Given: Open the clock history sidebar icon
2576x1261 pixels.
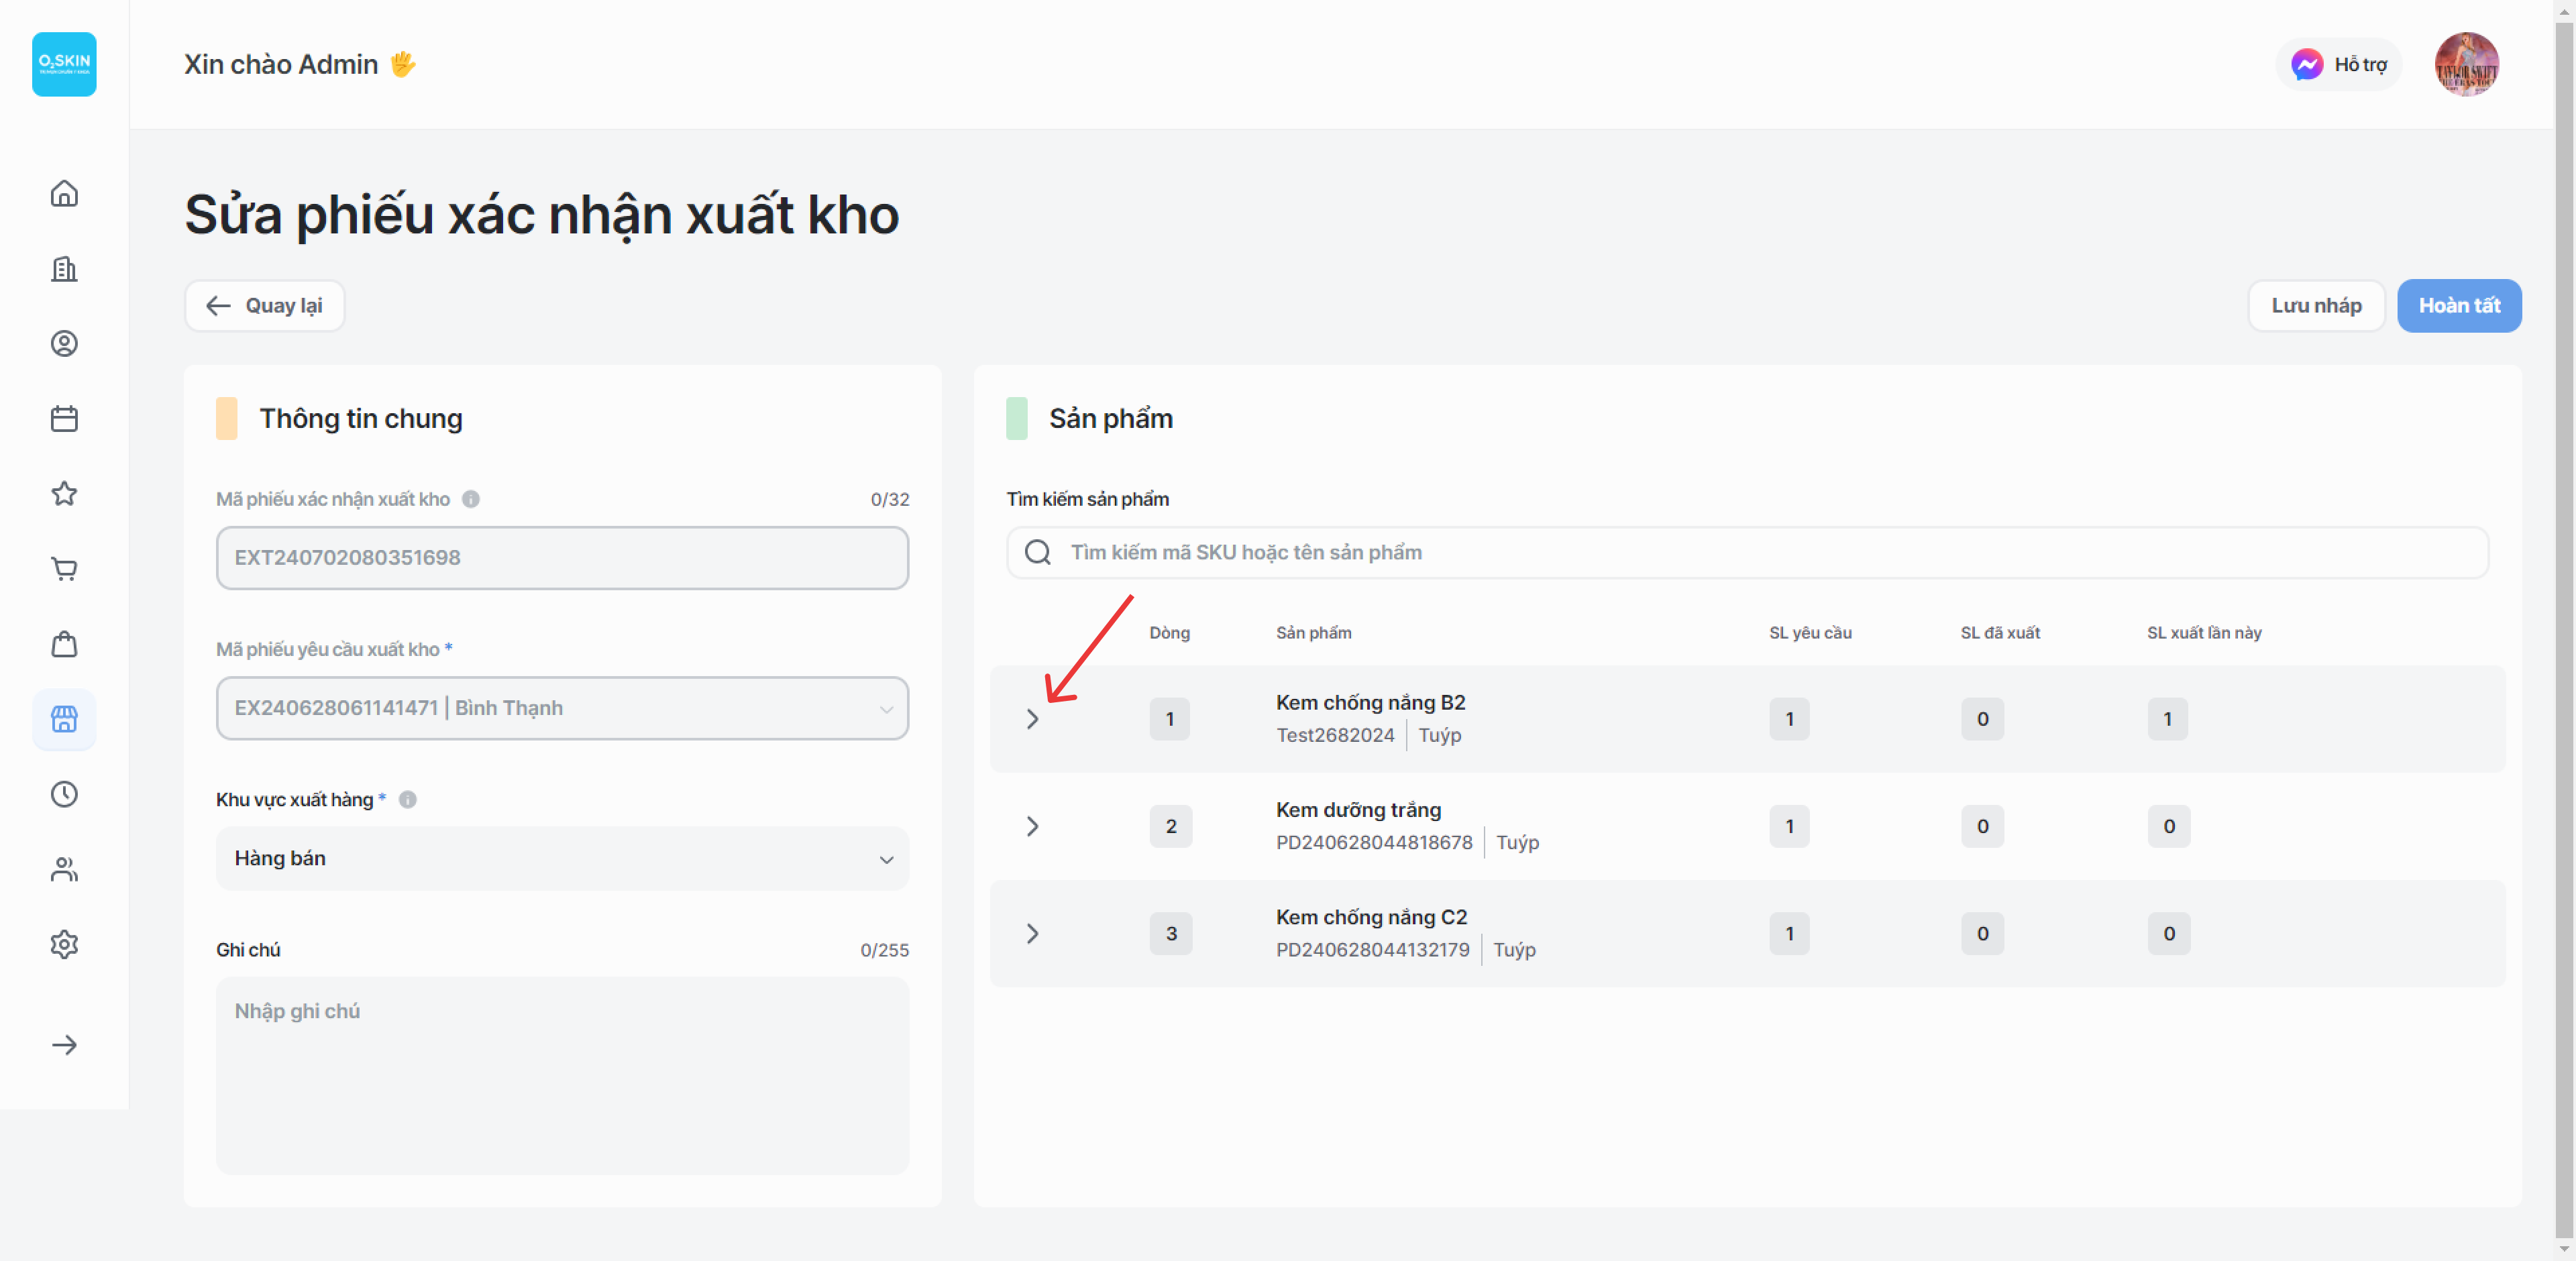Looking at the screenshot, I should click(64, 794).
